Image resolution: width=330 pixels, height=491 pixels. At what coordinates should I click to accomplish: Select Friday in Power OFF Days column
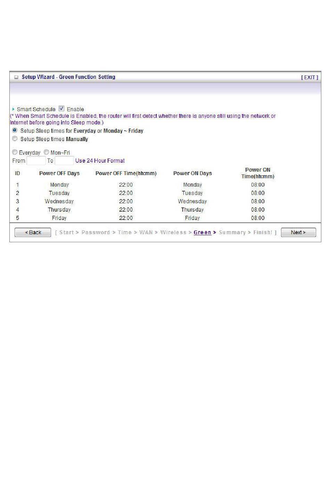[59, 218]
